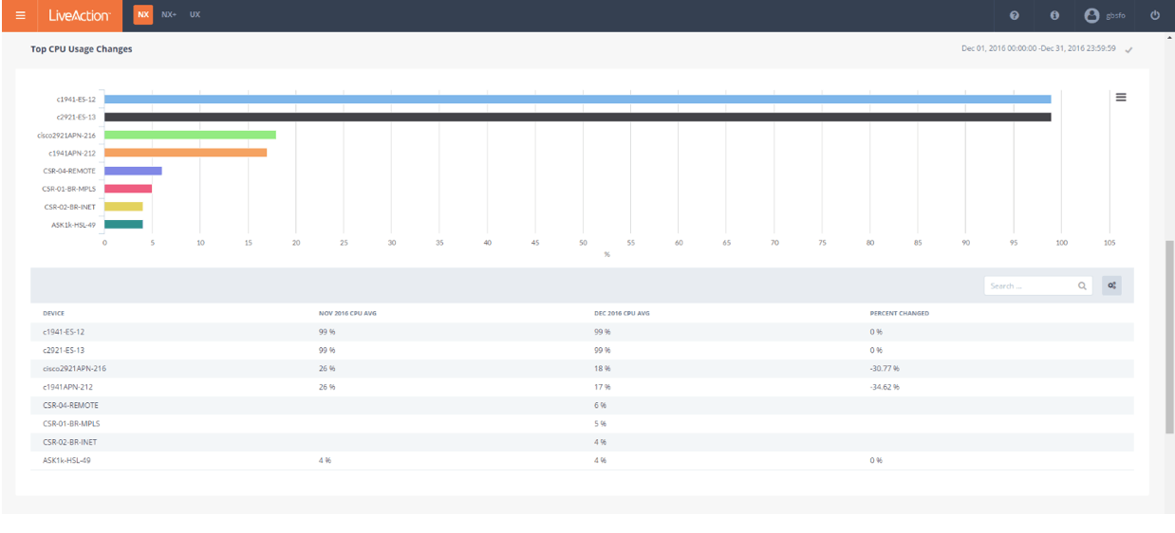
Task: Switch to the NX tab
Action: [142, 15]
